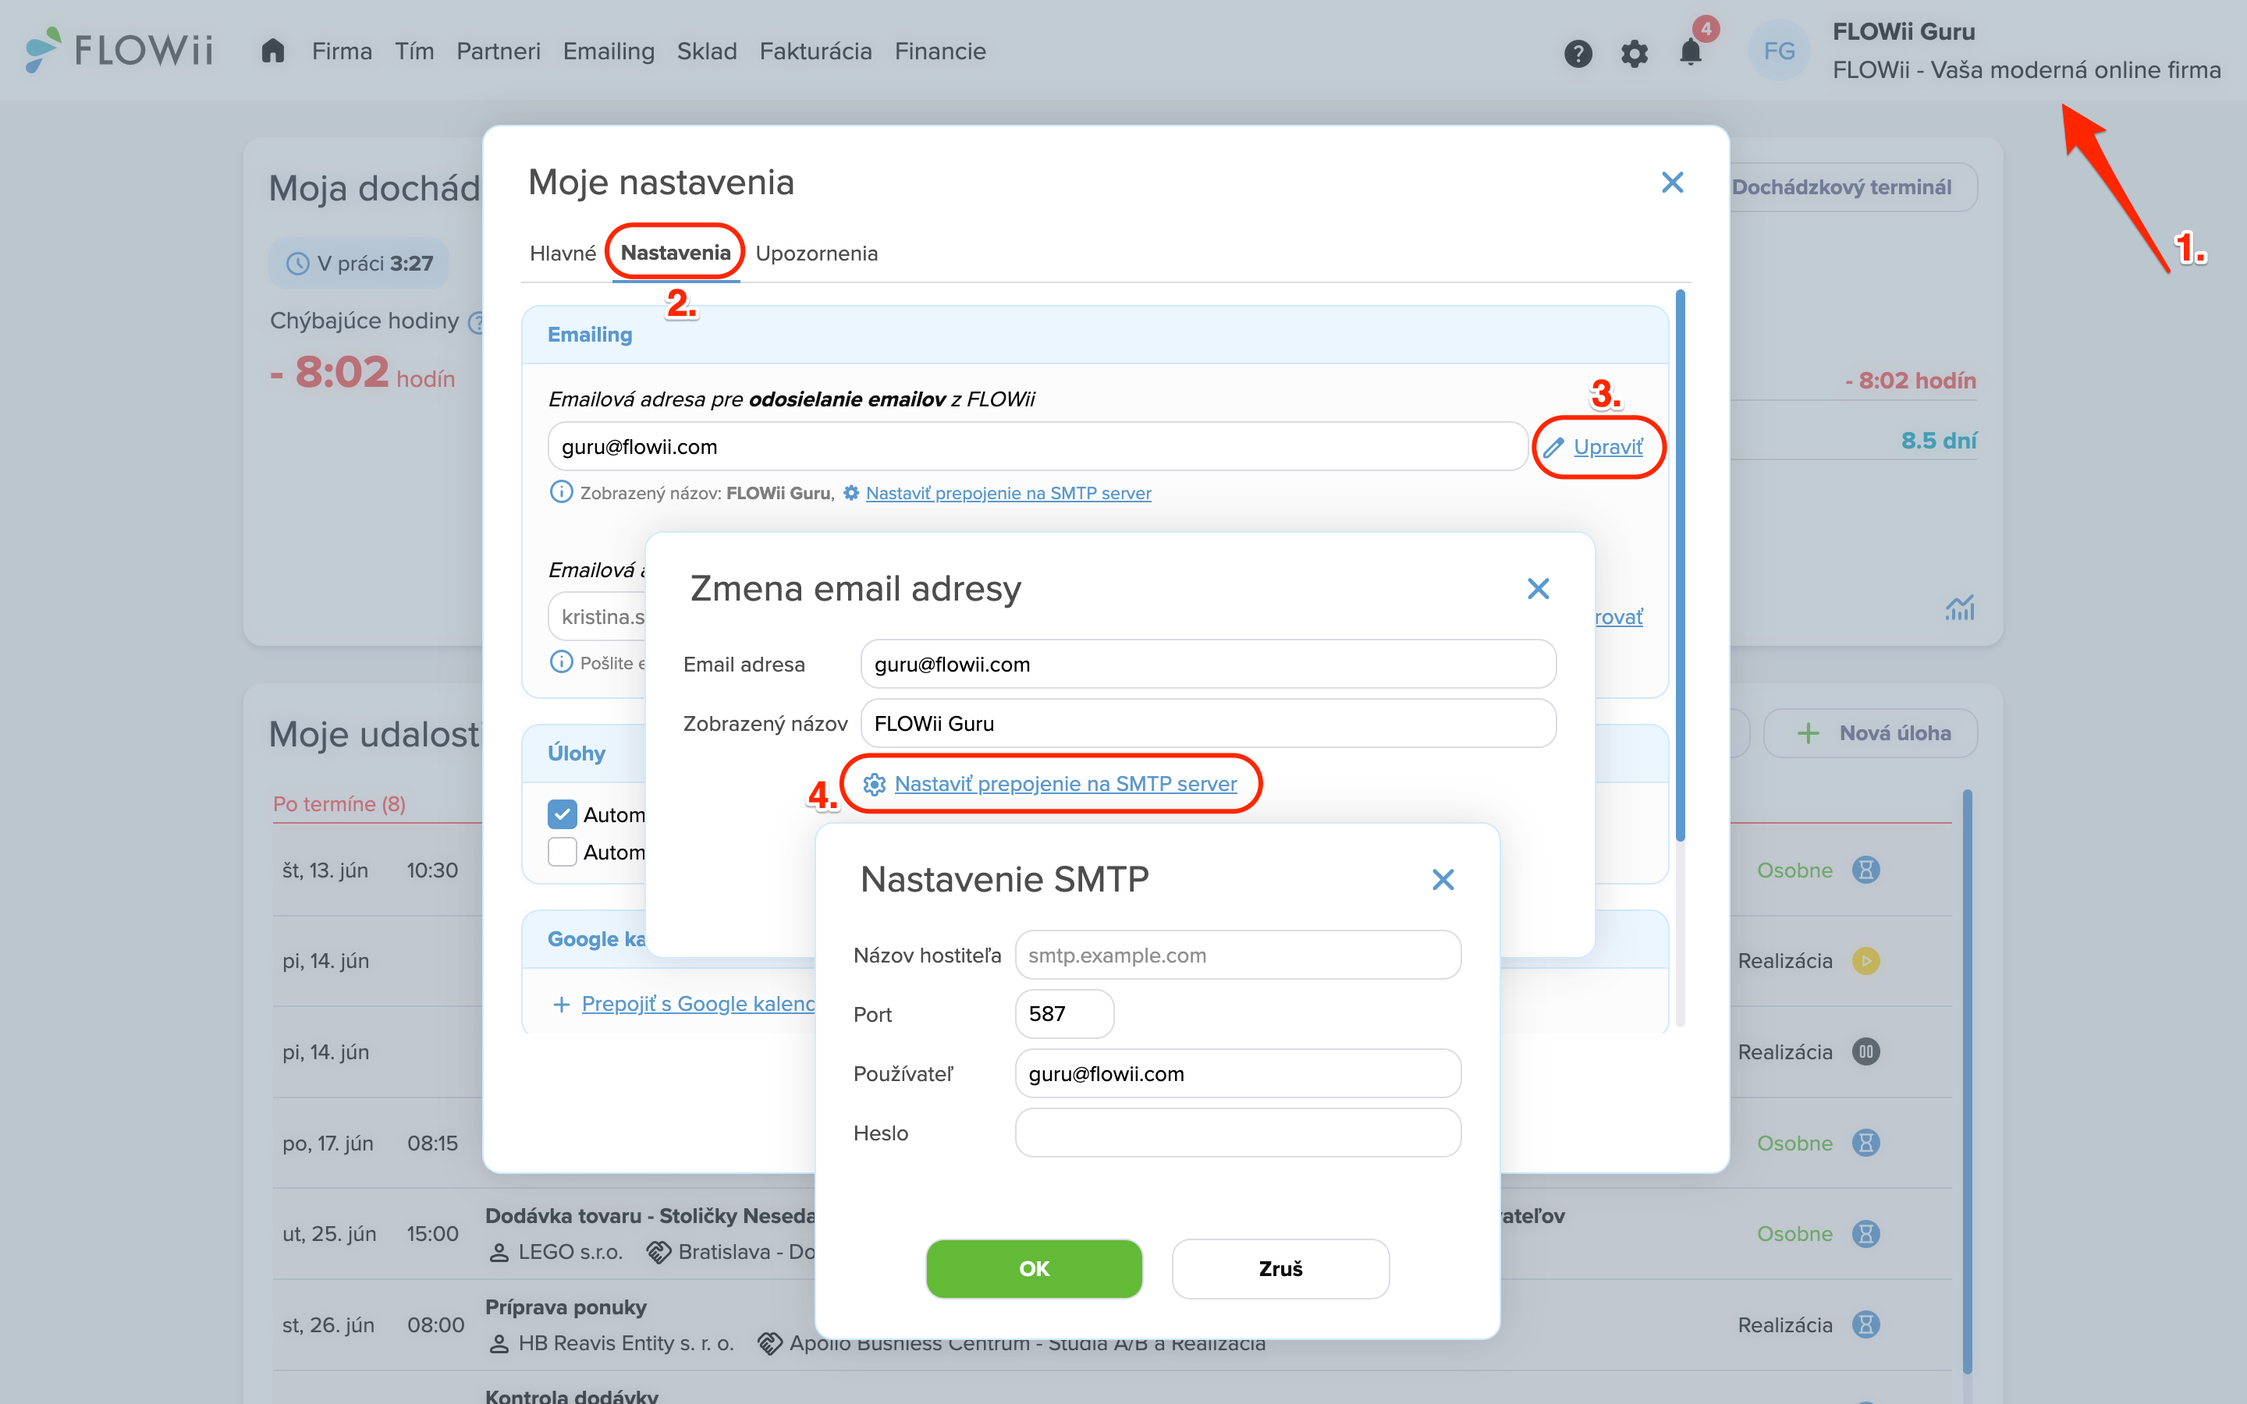2247x1404 pixels.
Task: Click the FLOWii logo
Action: [x=120, y=50]
